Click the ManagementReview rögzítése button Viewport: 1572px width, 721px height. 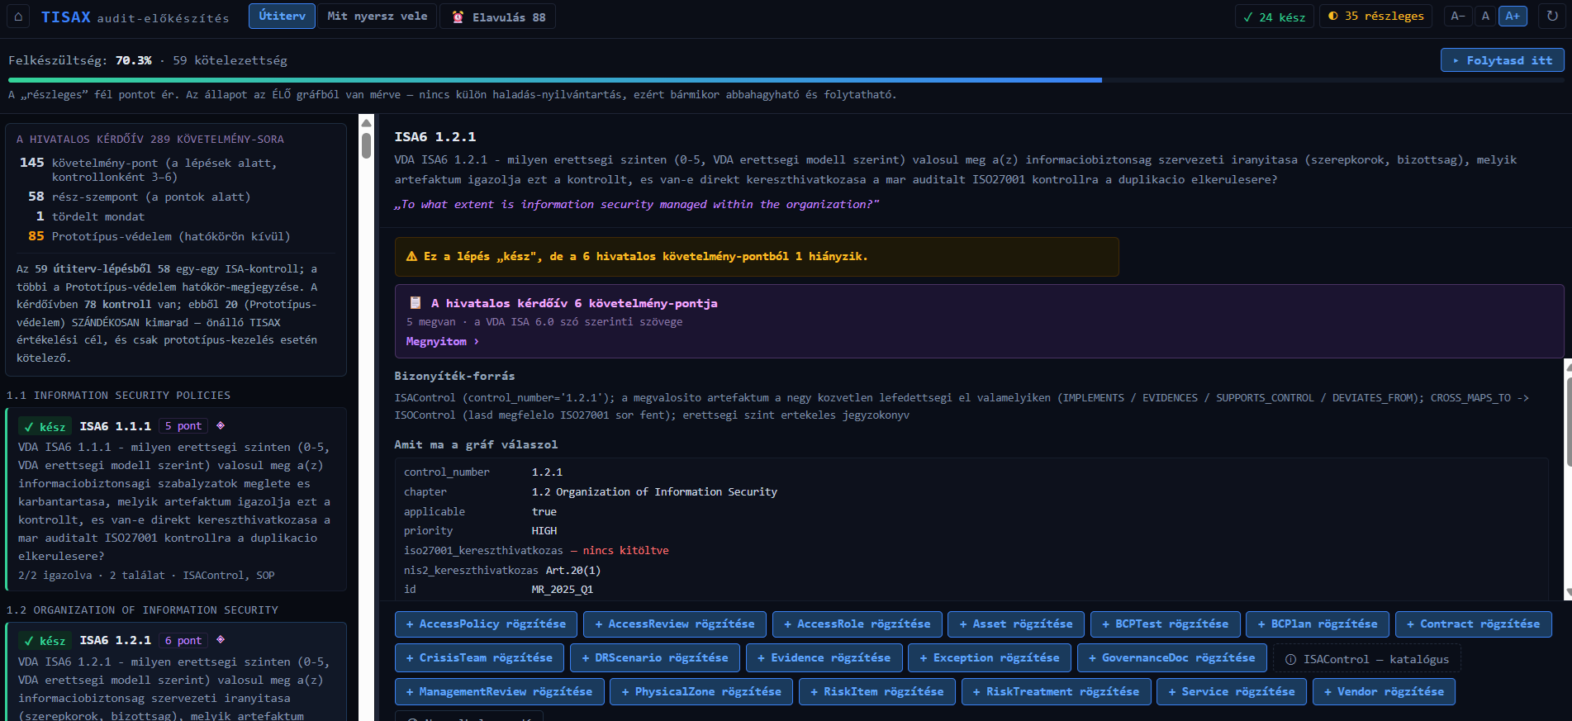click(500, 692)
